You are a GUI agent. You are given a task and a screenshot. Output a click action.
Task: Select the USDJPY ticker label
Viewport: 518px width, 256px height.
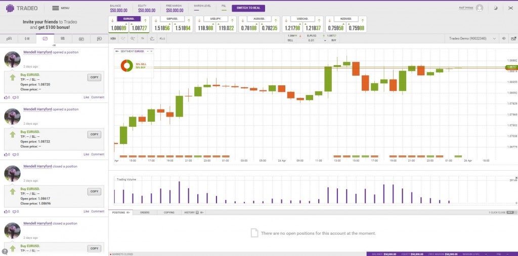click(x=215, y=19)
